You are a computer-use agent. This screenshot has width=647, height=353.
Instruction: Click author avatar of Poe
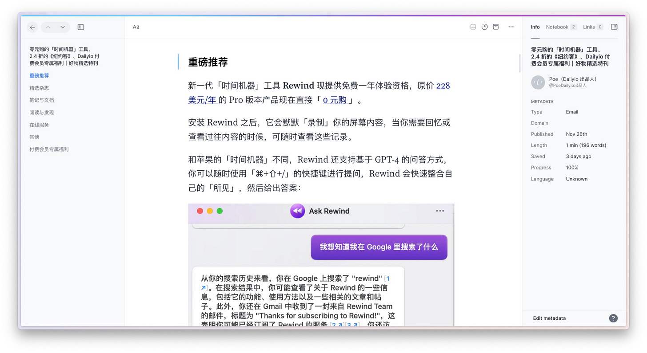pos(538,82)
